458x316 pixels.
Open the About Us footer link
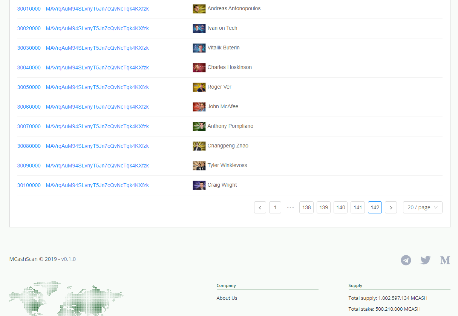coord(227,298)
